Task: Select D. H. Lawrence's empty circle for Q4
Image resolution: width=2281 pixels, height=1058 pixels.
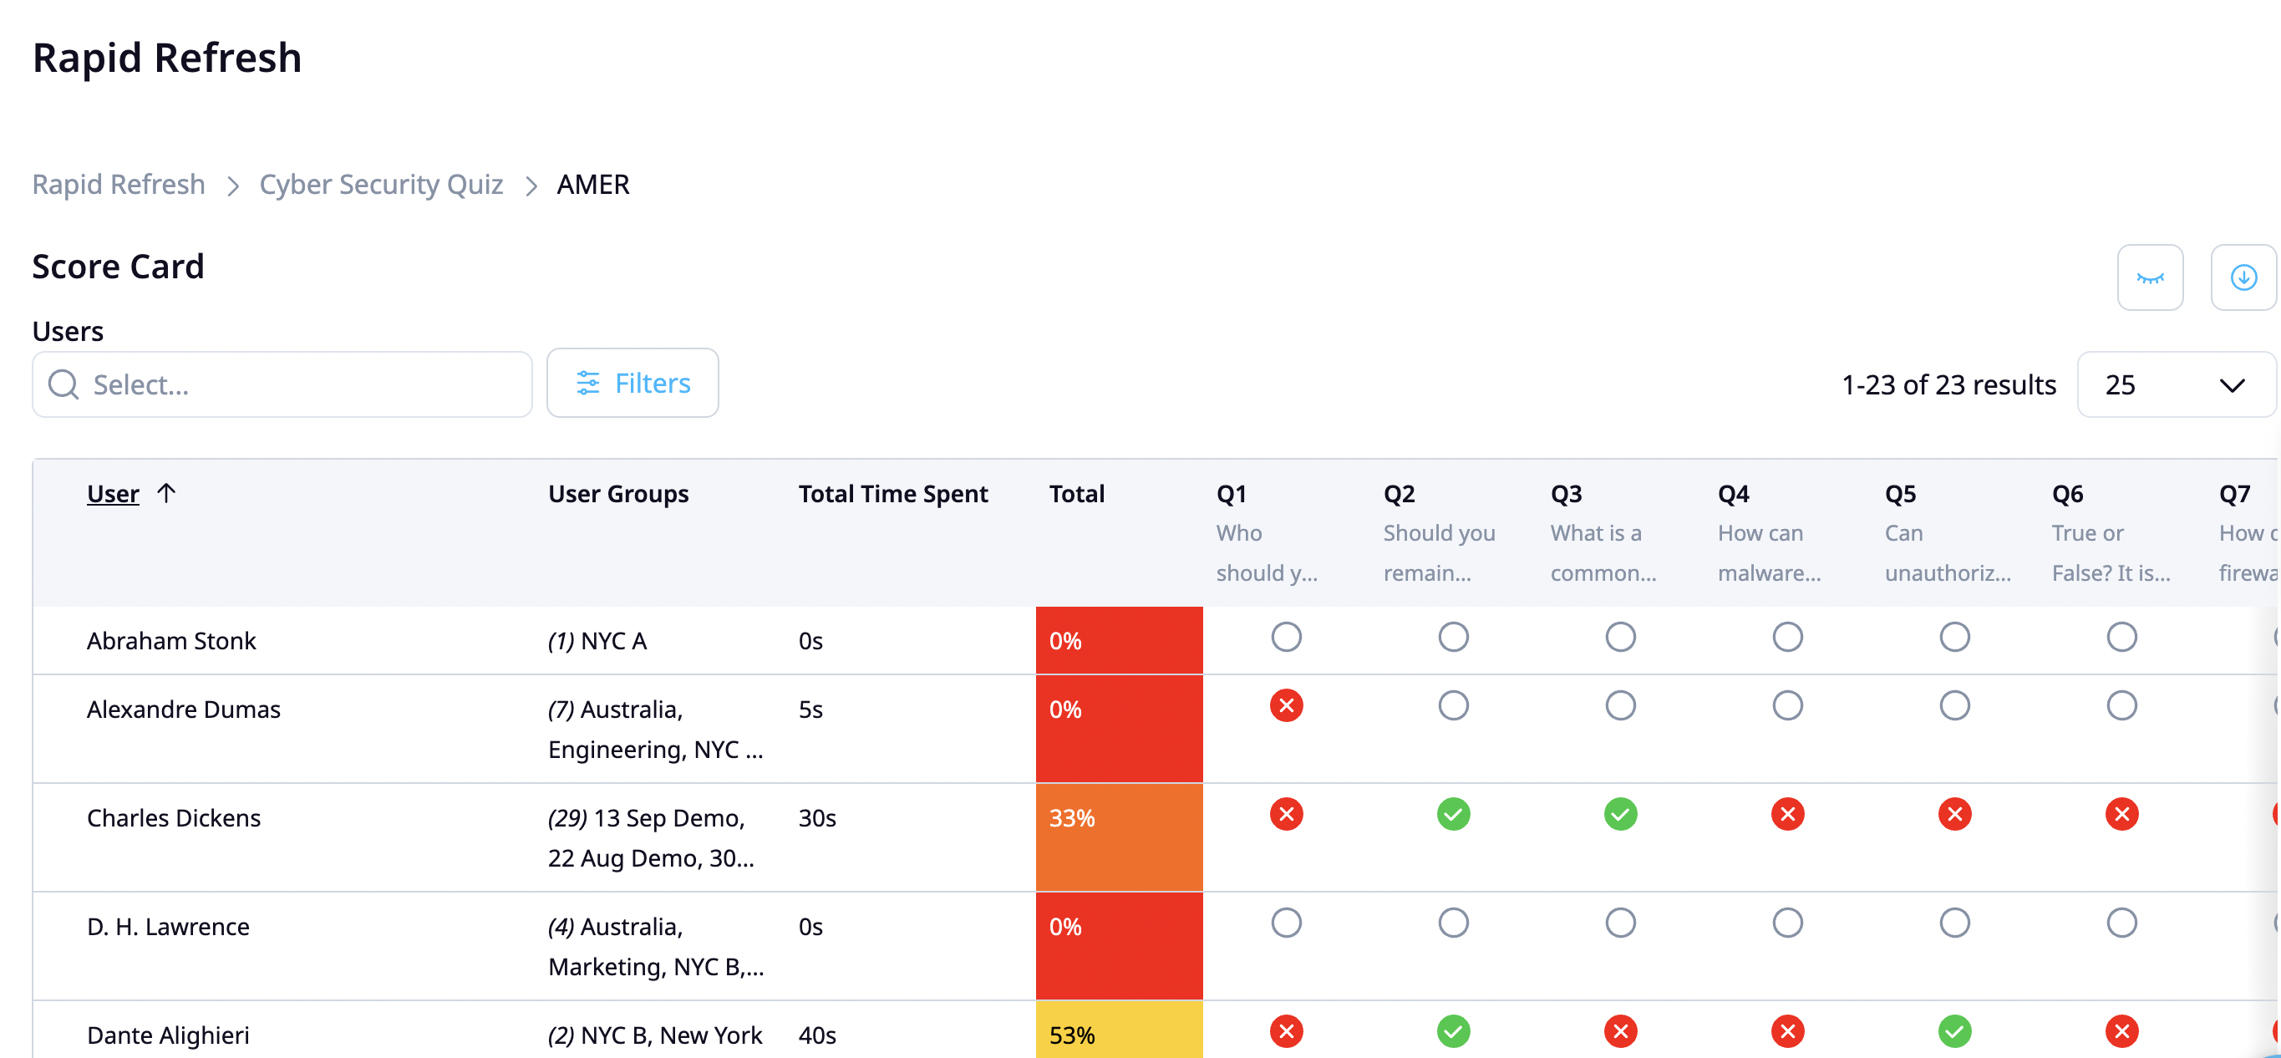Action: click(x=1788, y=923)
